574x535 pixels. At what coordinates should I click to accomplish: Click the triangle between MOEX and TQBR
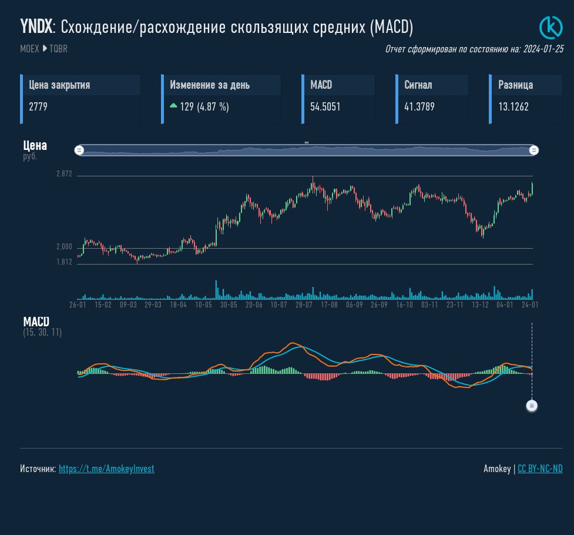(45, 49)
